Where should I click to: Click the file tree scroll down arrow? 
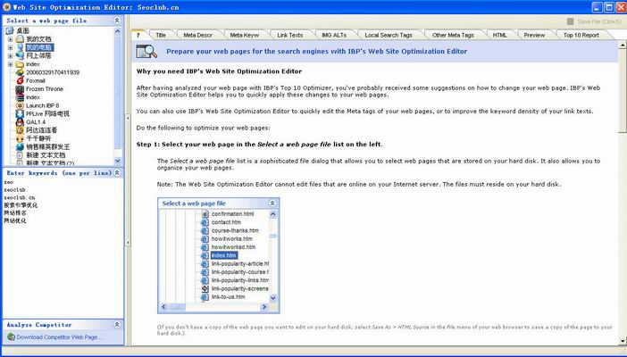[117, 161]
